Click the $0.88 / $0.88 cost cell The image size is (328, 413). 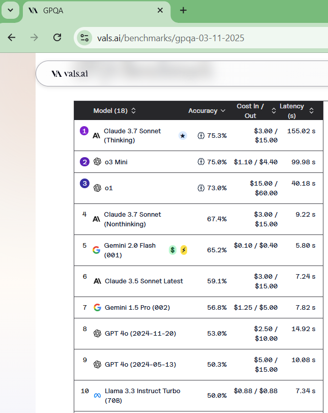tap(256, 391)
